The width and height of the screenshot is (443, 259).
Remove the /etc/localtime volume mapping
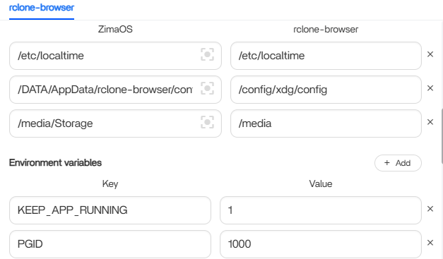coord(430,54)
